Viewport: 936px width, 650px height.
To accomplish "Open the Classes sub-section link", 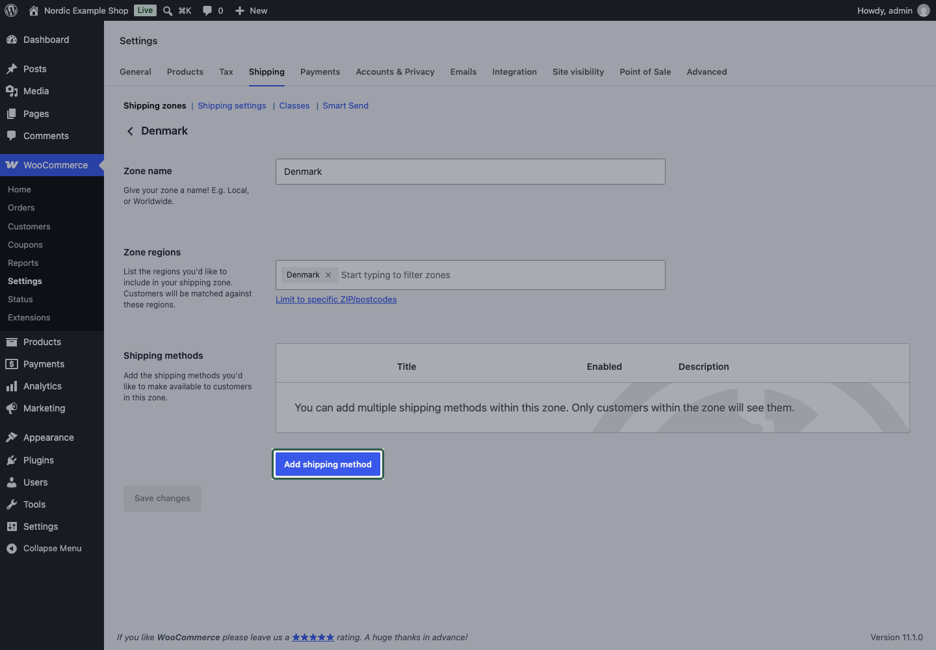I will point(294,106).
